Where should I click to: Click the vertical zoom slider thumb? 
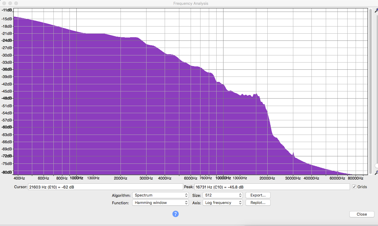[x=377, y=166]
